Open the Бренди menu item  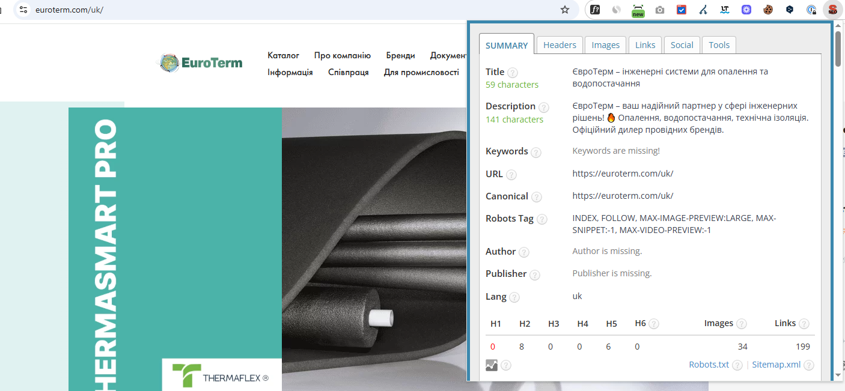coord(400,55)
